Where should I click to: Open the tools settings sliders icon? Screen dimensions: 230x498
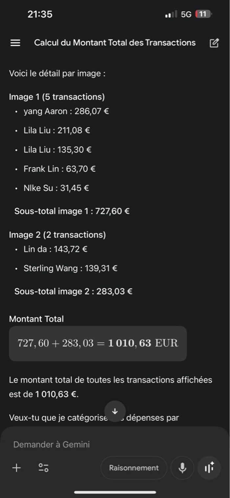click(x=43, y=468)
